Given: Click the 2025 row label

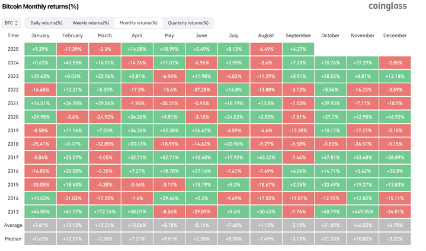Looking at the screenshot, I should [13, 49].
